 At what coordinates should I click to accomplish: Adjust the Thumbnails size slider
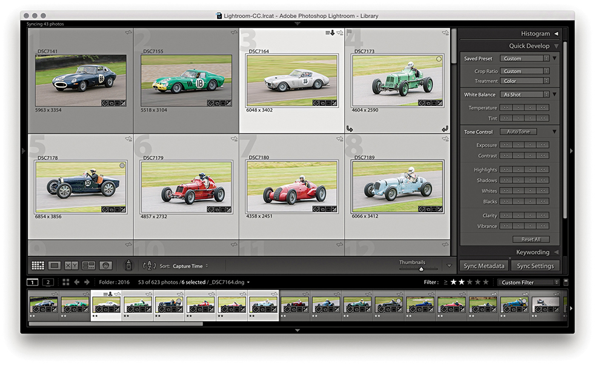(x=421, y=269)
